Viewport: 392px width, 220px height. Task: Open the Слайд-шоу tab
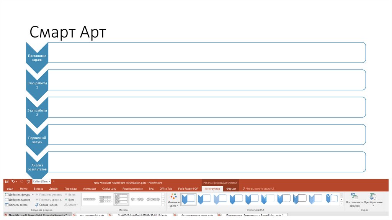pyautogui.click(x=109, y=189)
